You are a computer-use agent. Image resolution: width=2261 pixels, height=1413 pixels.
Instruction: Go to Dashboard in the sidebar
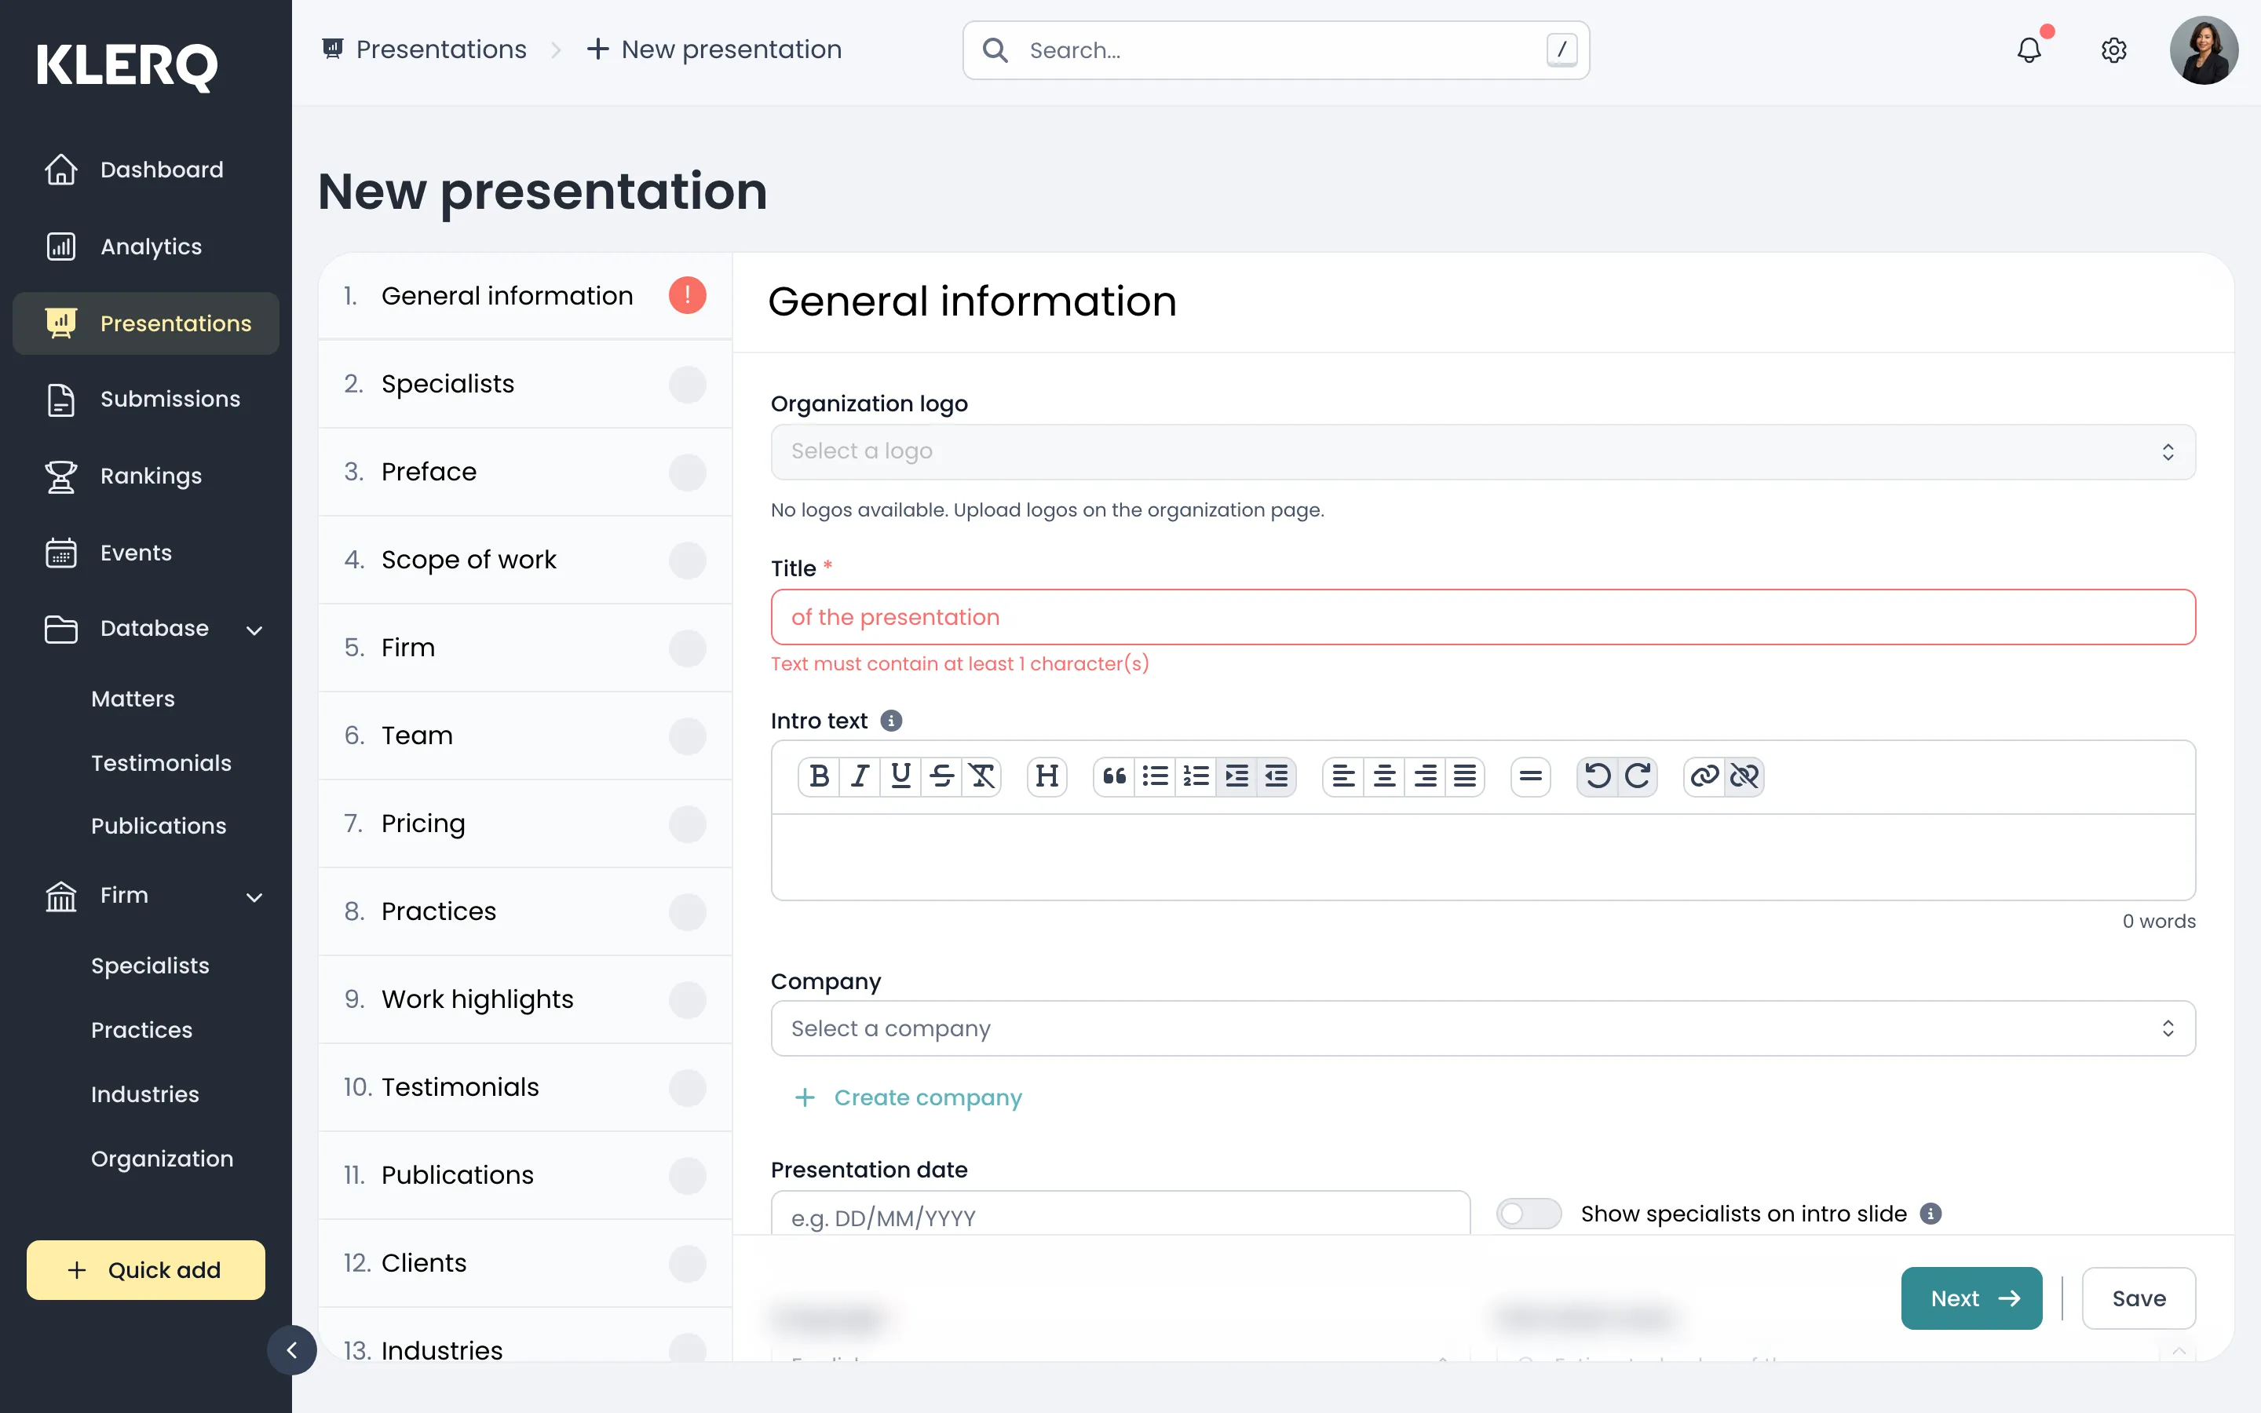[146, 170]
